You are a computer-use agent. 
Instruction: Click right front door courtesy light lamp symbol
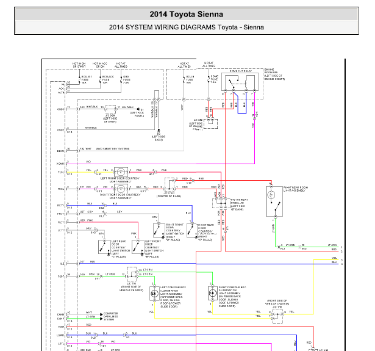(x=121, y=189)
